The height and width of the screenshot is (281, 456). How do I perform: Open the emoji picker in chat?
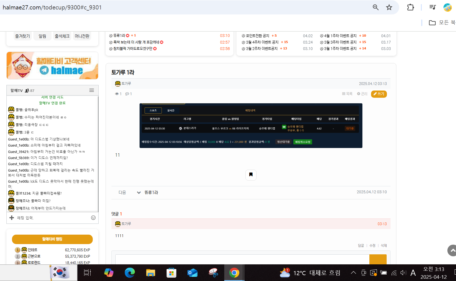(x=93, y=218)
